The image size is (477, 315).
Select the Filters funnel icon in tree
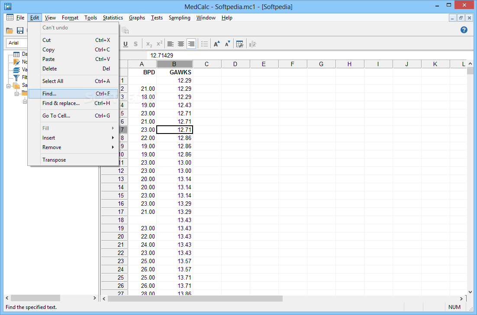(16, 77)
